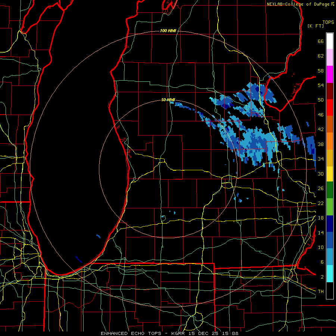Pick the dark red (maroon) legend band
The width and height of the screenshot is (336, 336).
pyautogui.click(x=330, y=91)
